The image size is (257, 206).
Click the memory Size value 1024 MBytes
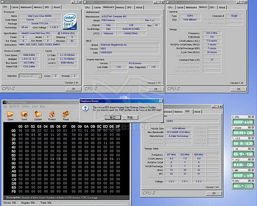190,20
